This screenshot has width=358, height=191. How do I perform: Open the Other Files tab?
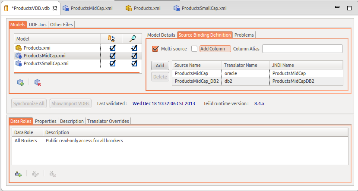61,25
